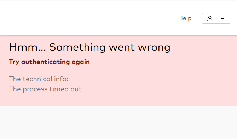Click 'The technical info:' label
The height and width of the screenshot is (139, 237).
39,79
